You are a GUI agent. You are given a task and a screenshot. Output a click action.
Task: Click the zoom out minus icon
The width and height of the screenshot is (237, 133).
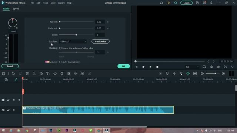[202, 74]
